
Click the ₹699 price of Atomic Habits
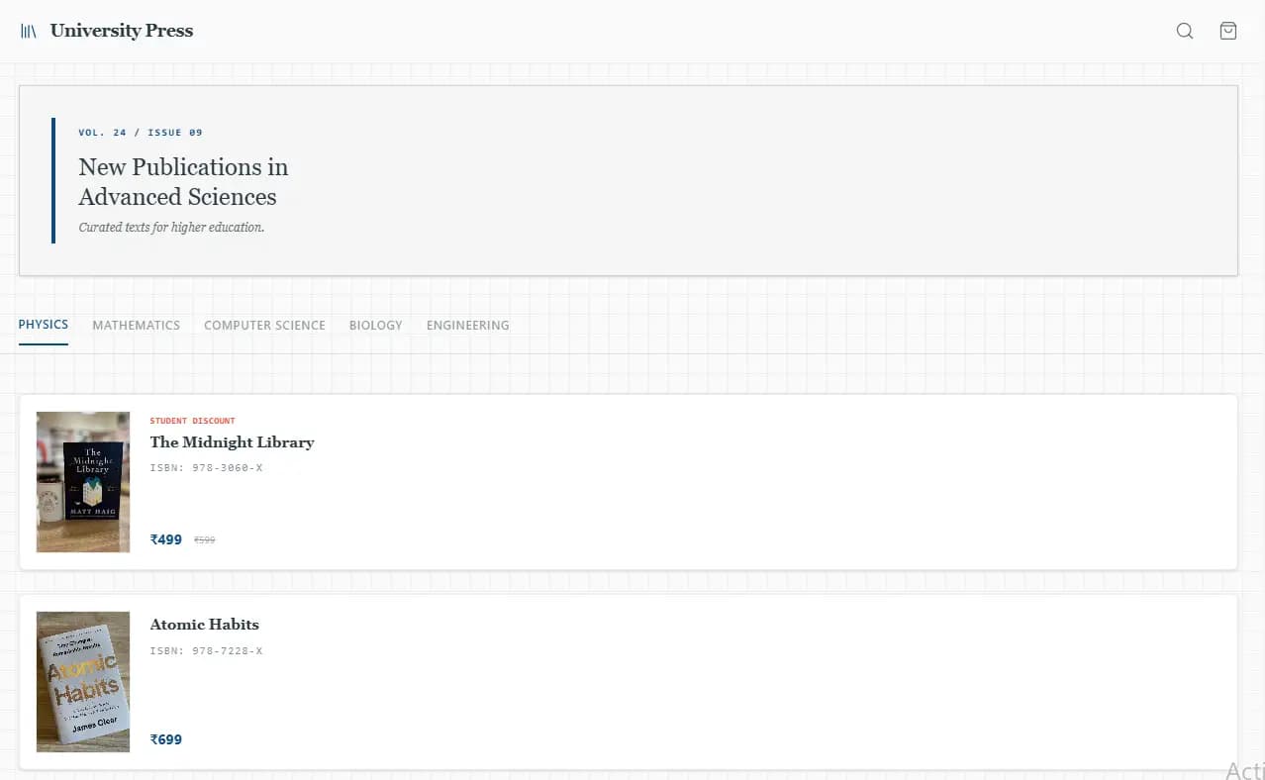(x=166, y=739)
